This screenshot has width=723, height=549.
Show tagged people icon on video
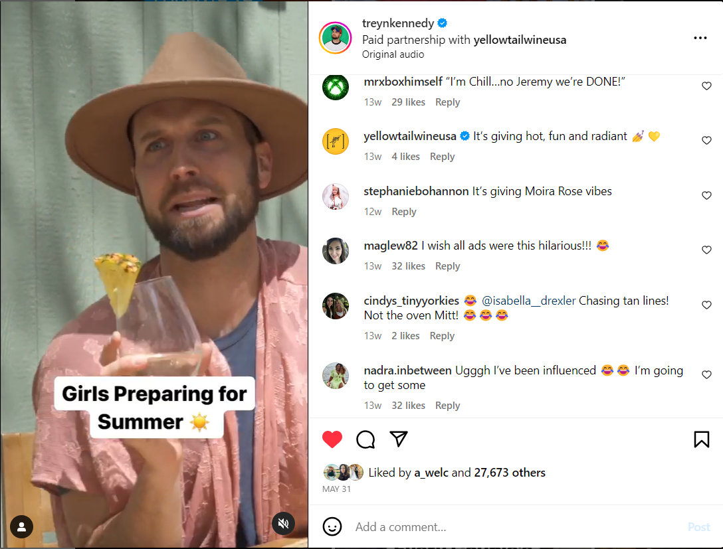[22, 527]
